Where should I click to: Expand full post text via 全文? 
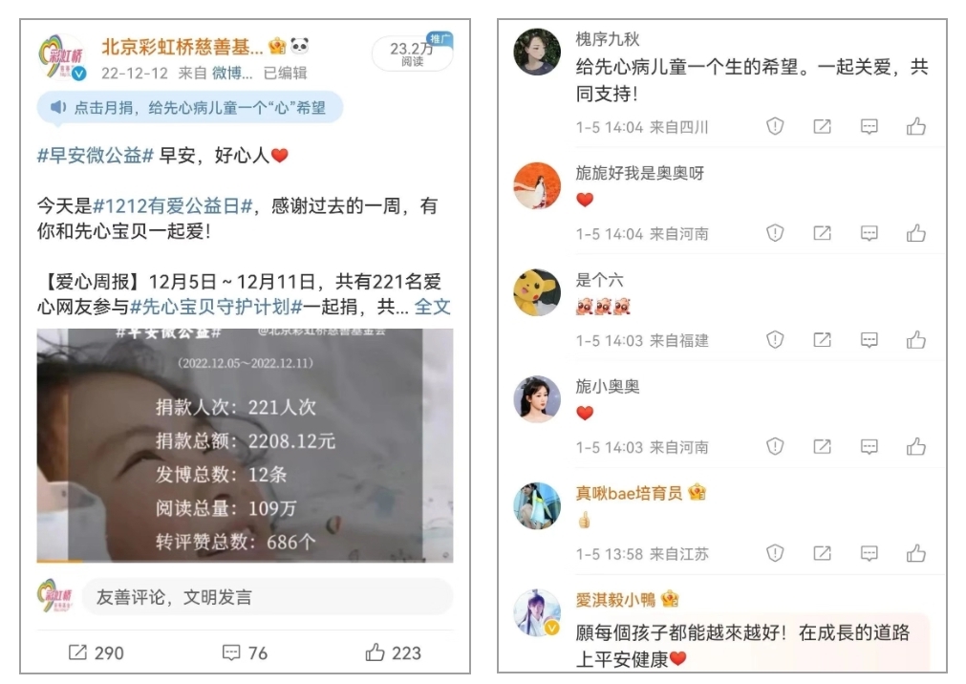433,307
